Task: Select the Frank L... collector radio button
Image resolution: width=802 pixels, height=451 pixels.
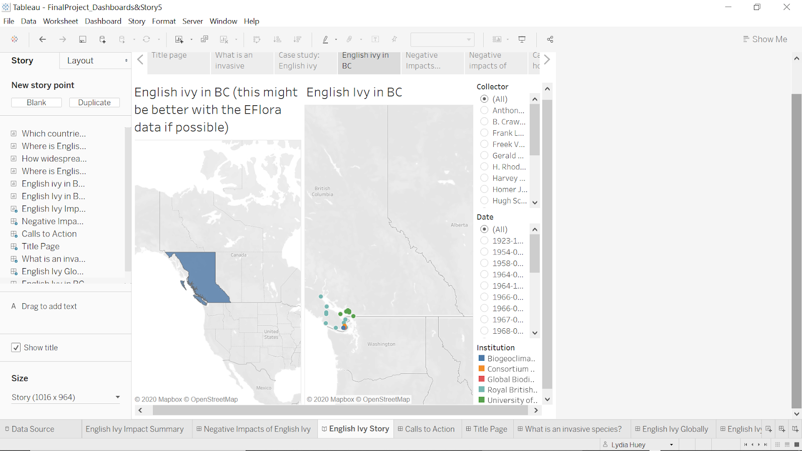Action: click(x=484, y=133)
